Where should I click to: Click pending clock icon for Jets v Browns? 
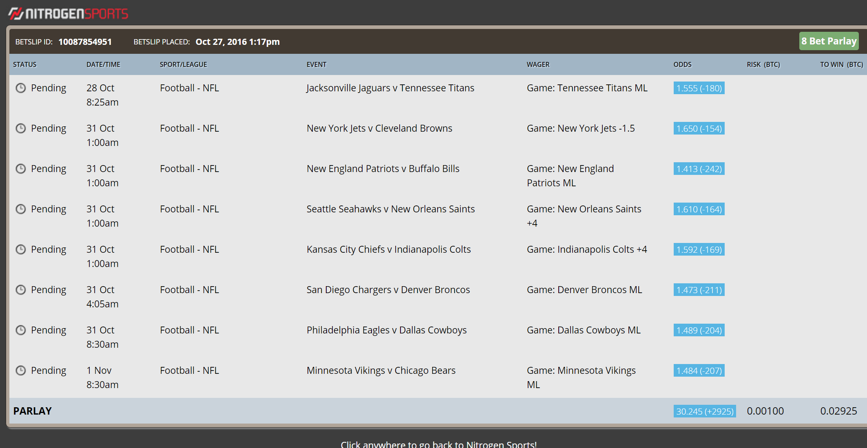point(21,128)
